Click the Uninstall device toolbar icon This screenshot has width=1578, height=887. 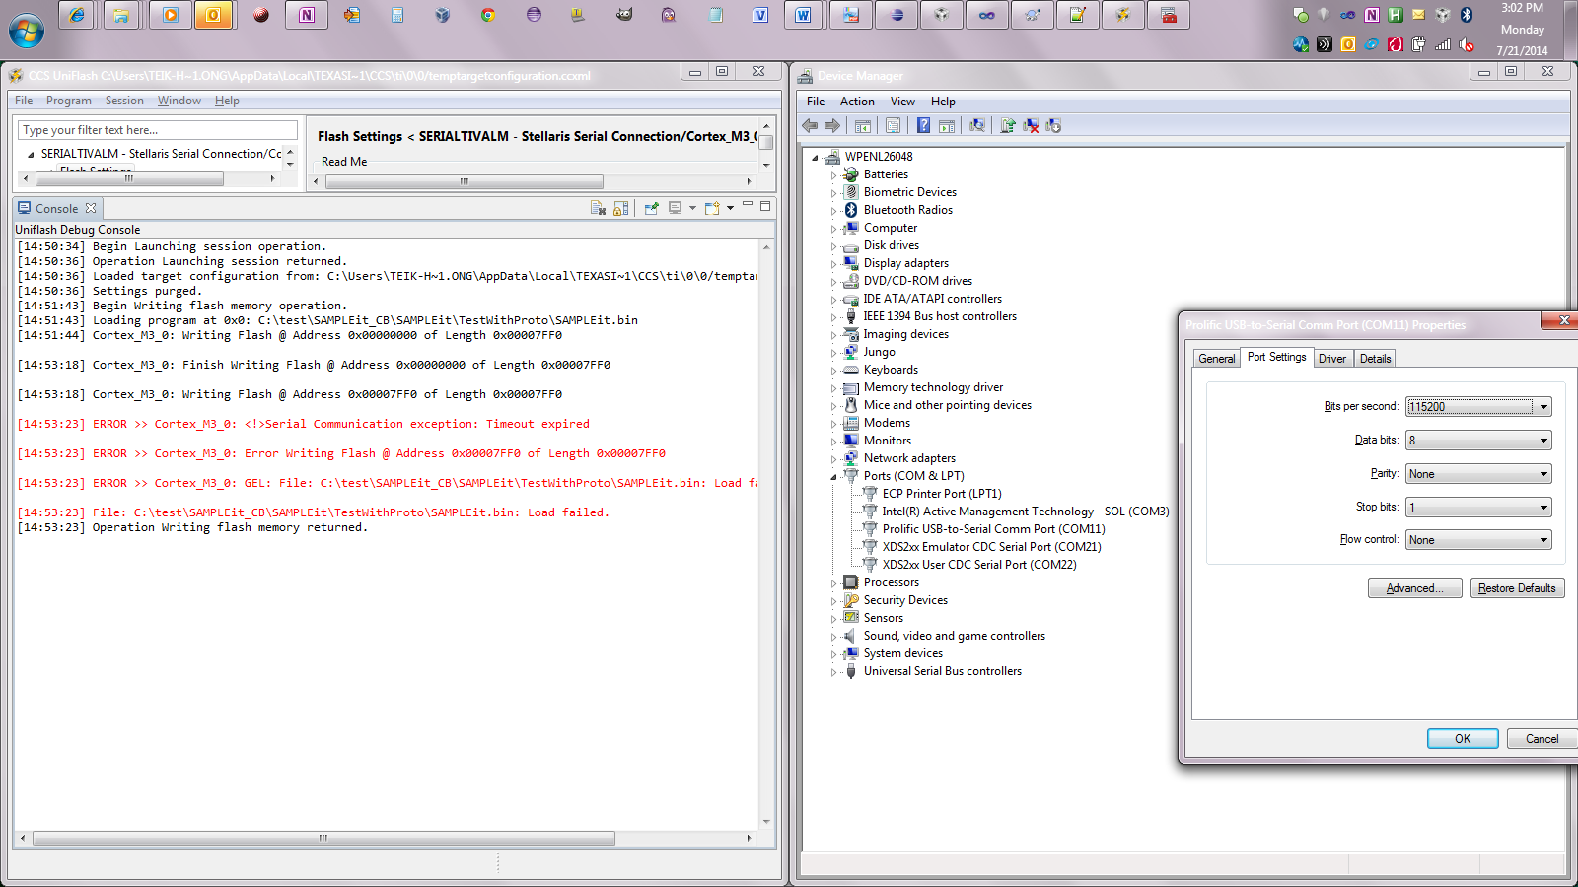[1031, 125]
